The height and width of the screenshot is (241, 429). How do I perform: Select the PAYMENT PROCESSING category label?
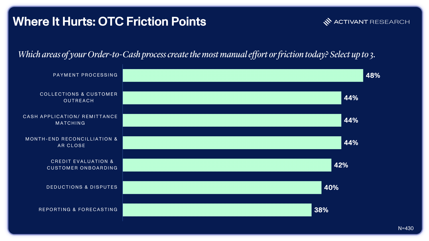point(85,75)
